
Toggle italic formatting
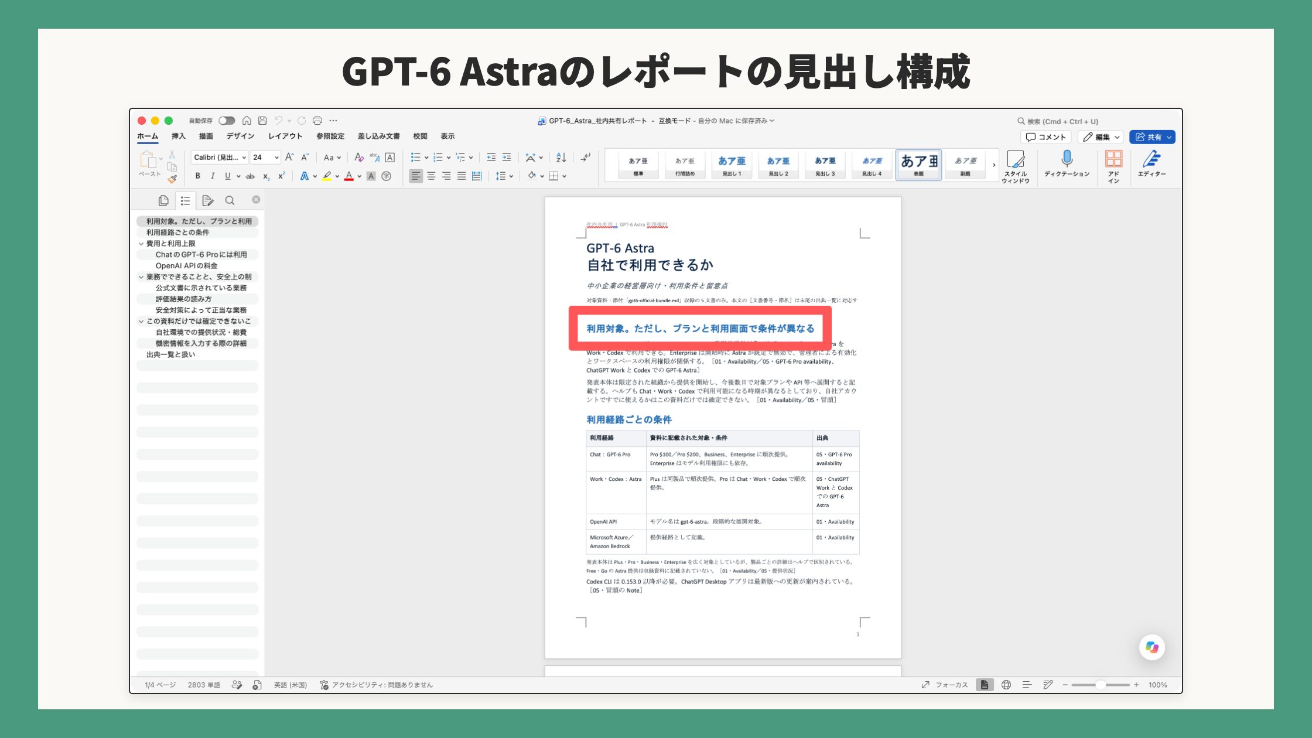click(213, 176)
